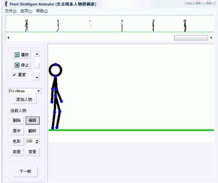218x183 pixels.
Task: Open the 帮助 menu
Action: pos(42,11)
